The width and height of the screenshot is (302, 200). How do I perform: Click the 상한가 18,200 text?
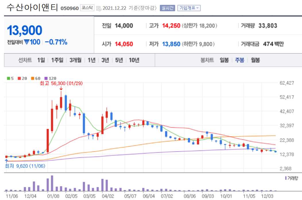199,26
